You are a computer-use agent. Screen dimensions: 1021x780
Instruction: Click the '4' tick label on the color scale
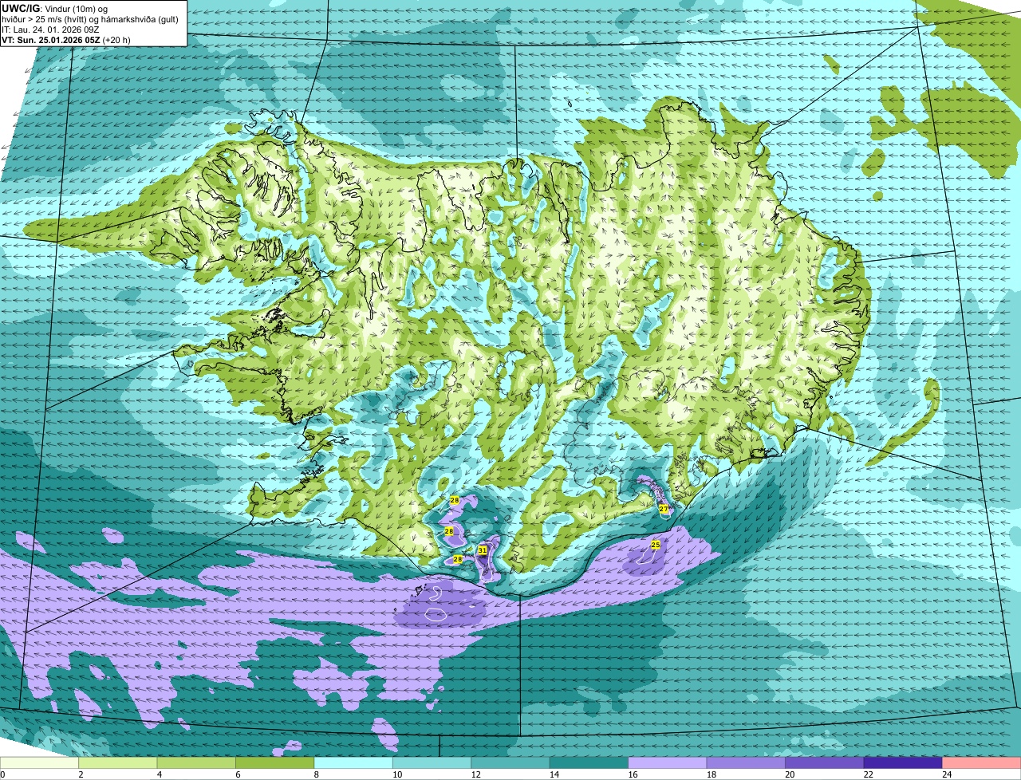pyautogui.click(x=158, y=774)
